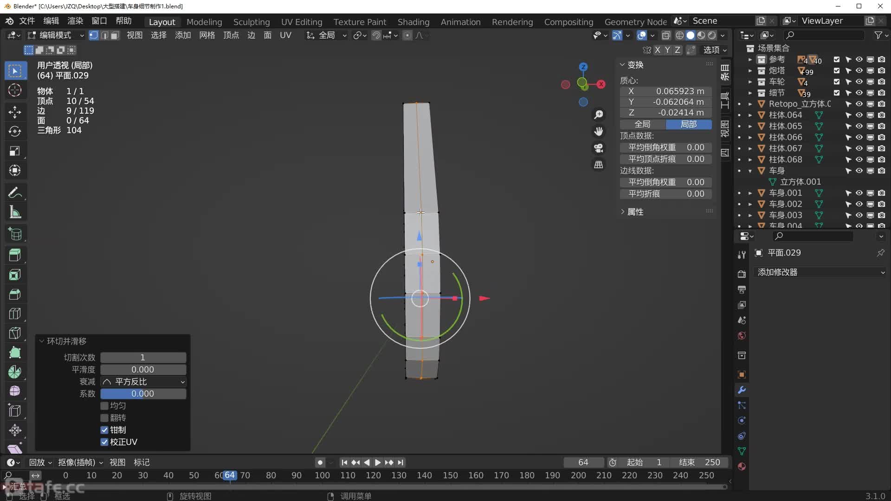Select the Rotate tool in toolbar
This screenshot has height=501, width=891.
click(15, 131)
